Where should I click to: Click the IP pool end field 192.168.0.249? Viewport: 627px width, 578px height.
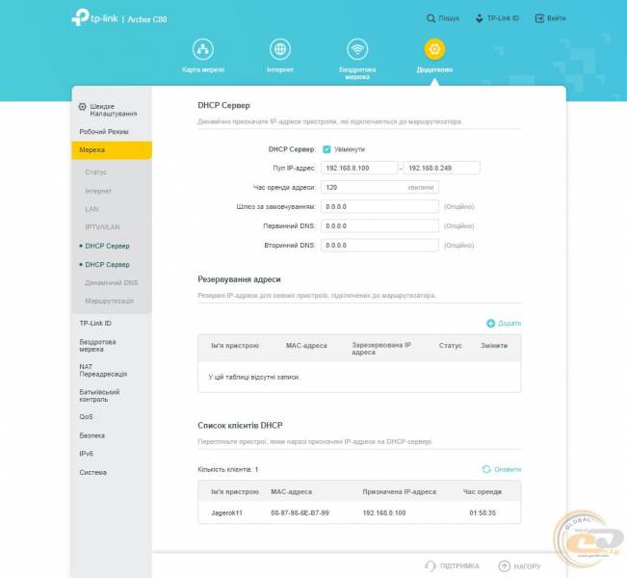(441, 168)
